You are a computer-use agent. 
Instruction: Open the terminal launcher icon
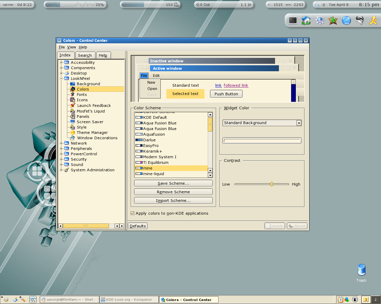(293, 20)
